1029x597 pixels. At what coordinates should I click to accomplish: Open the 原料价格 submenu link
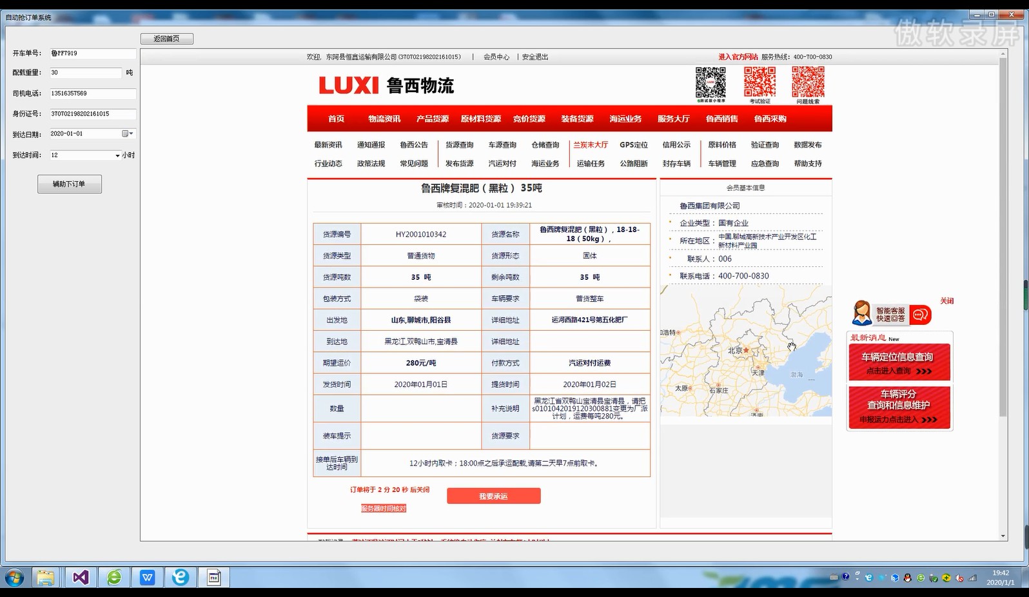tap(722, 145)
